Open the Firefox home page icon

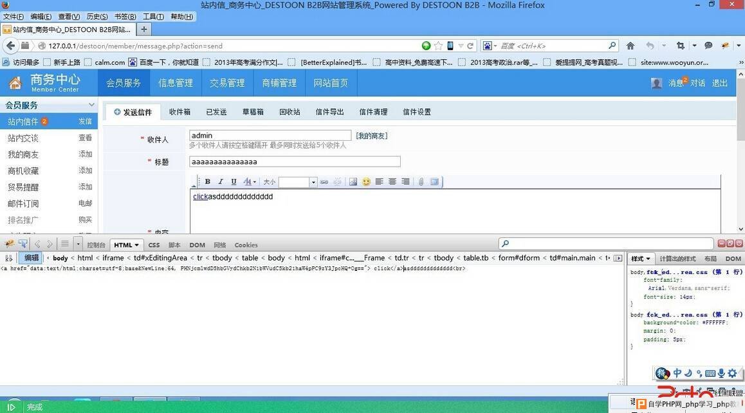pos(630,46)
